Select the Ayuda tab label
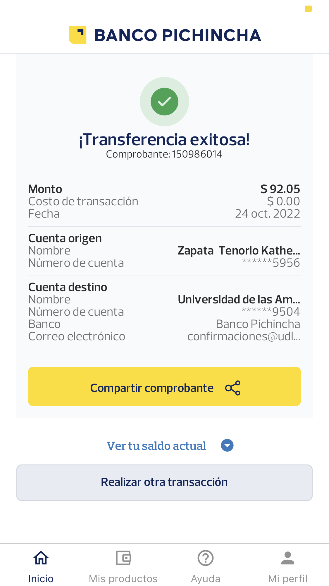The height and width of the screenshot is (586, 329). tap(206, 579)
